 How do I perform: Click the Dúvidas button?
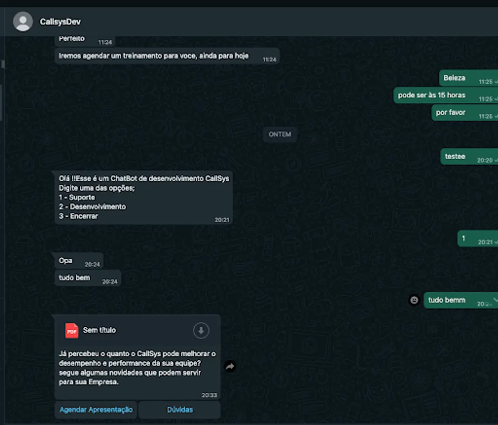click(x=180, y=409)
